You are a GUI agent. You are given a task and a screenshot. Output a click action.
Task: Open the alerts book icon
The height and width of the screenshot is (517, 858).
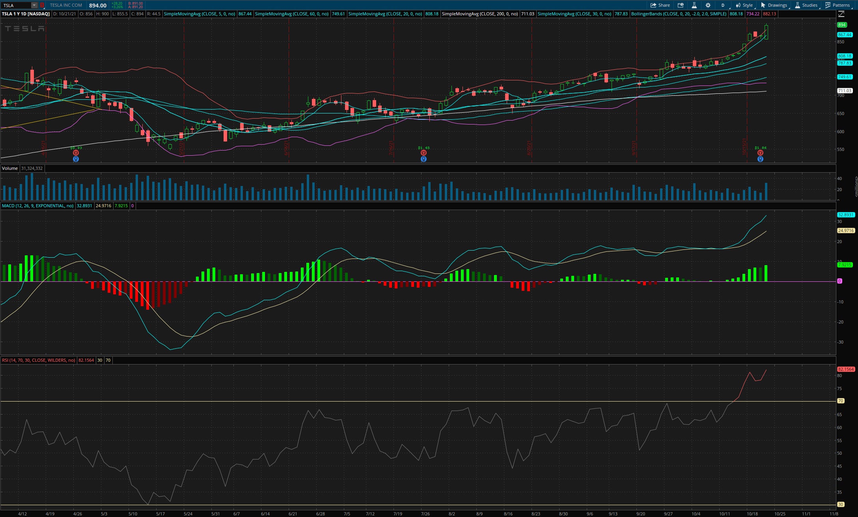pos(681,5)
